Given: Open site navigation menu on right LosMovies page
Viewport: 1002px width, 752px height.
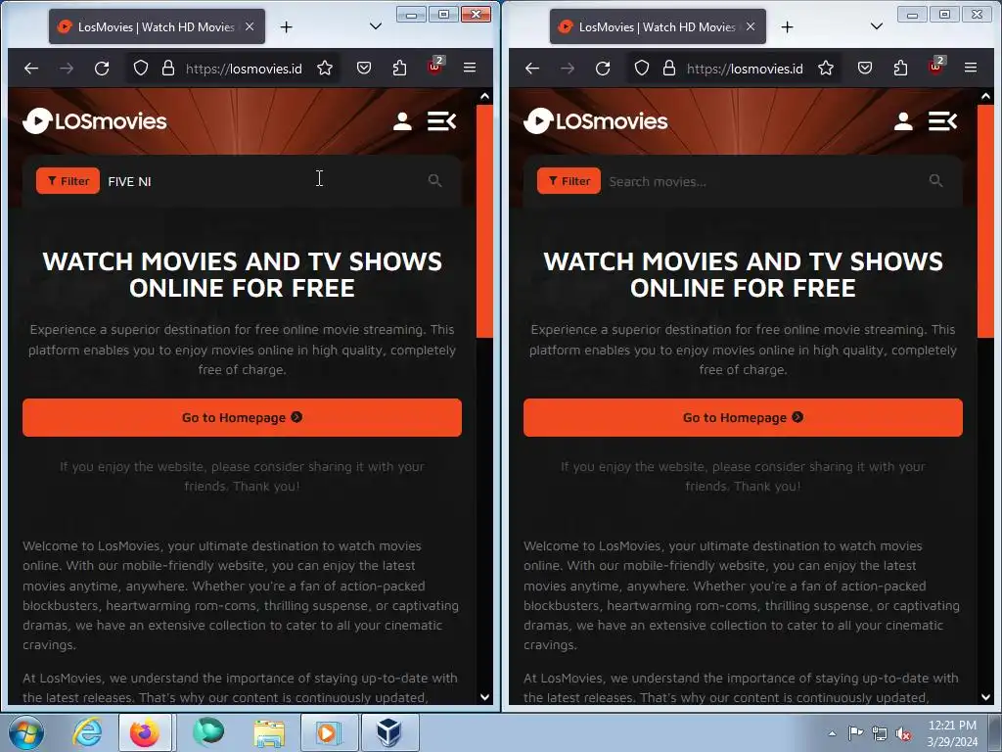Looking at the screenshot, I should (x=942, y=120).
